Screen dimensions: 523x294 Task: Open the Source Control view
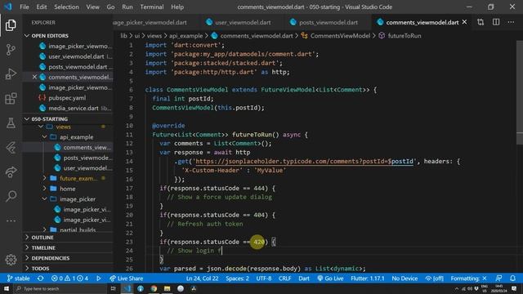pyautogui.click(x=11, y=50)
